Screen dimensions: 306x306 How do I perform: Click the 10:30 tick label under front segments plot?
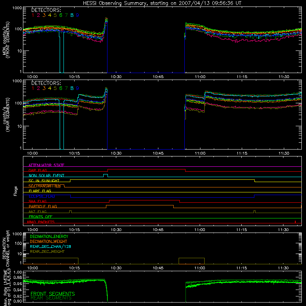coord(116,77)
